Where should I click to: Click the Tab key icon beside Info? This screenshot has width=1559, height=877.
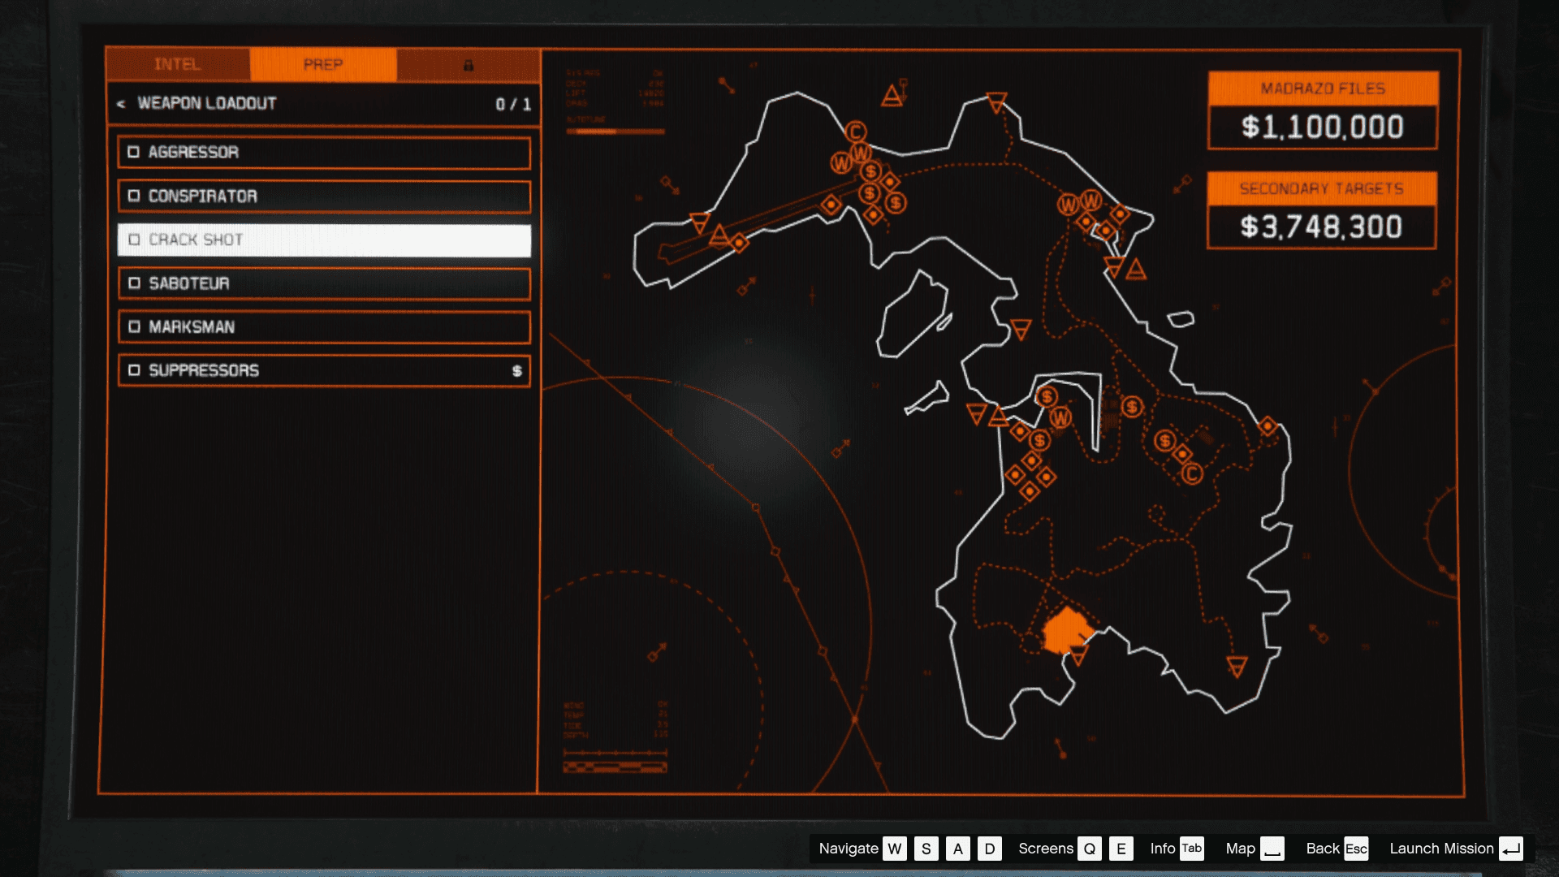1191,849
